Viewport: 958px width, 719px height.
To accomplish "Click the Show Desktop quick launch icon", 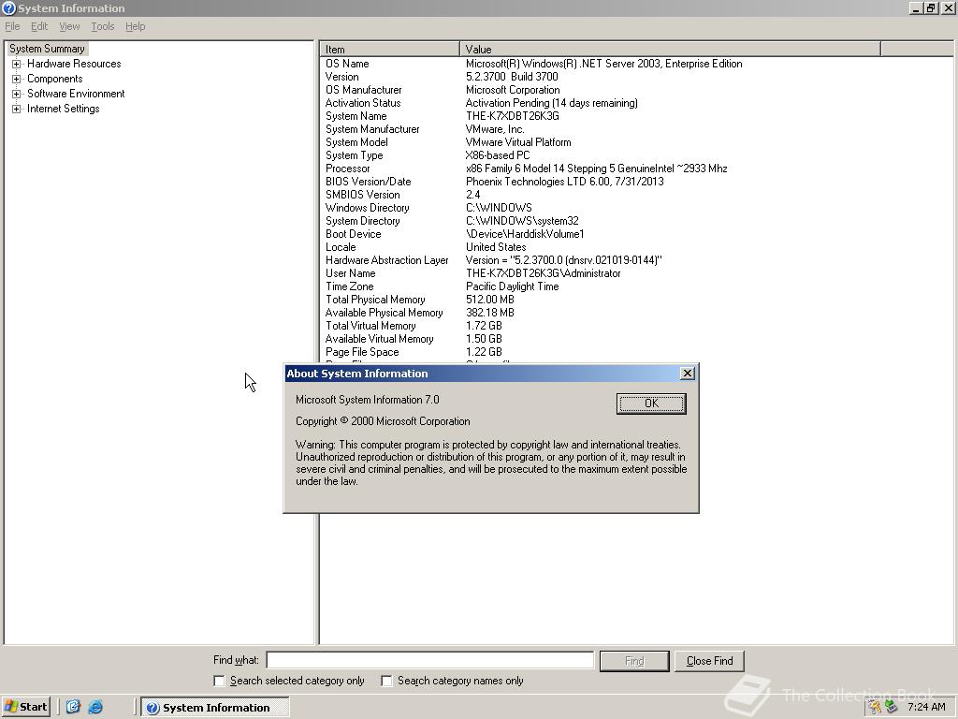I will point(73,707).
